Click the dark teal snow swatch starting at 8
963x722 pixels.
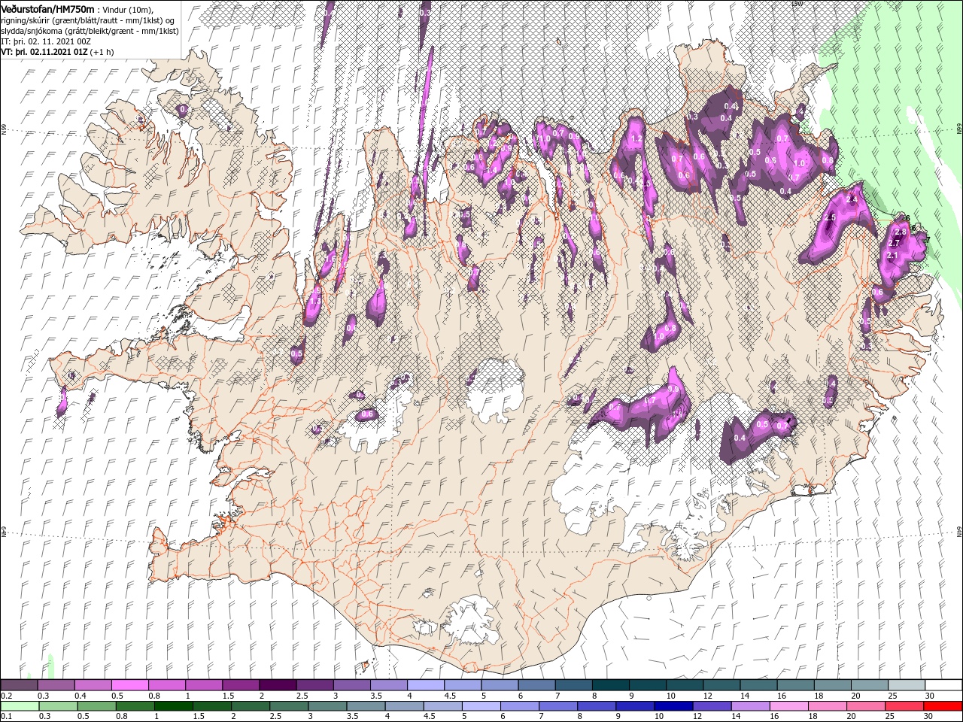pos(610,685)
